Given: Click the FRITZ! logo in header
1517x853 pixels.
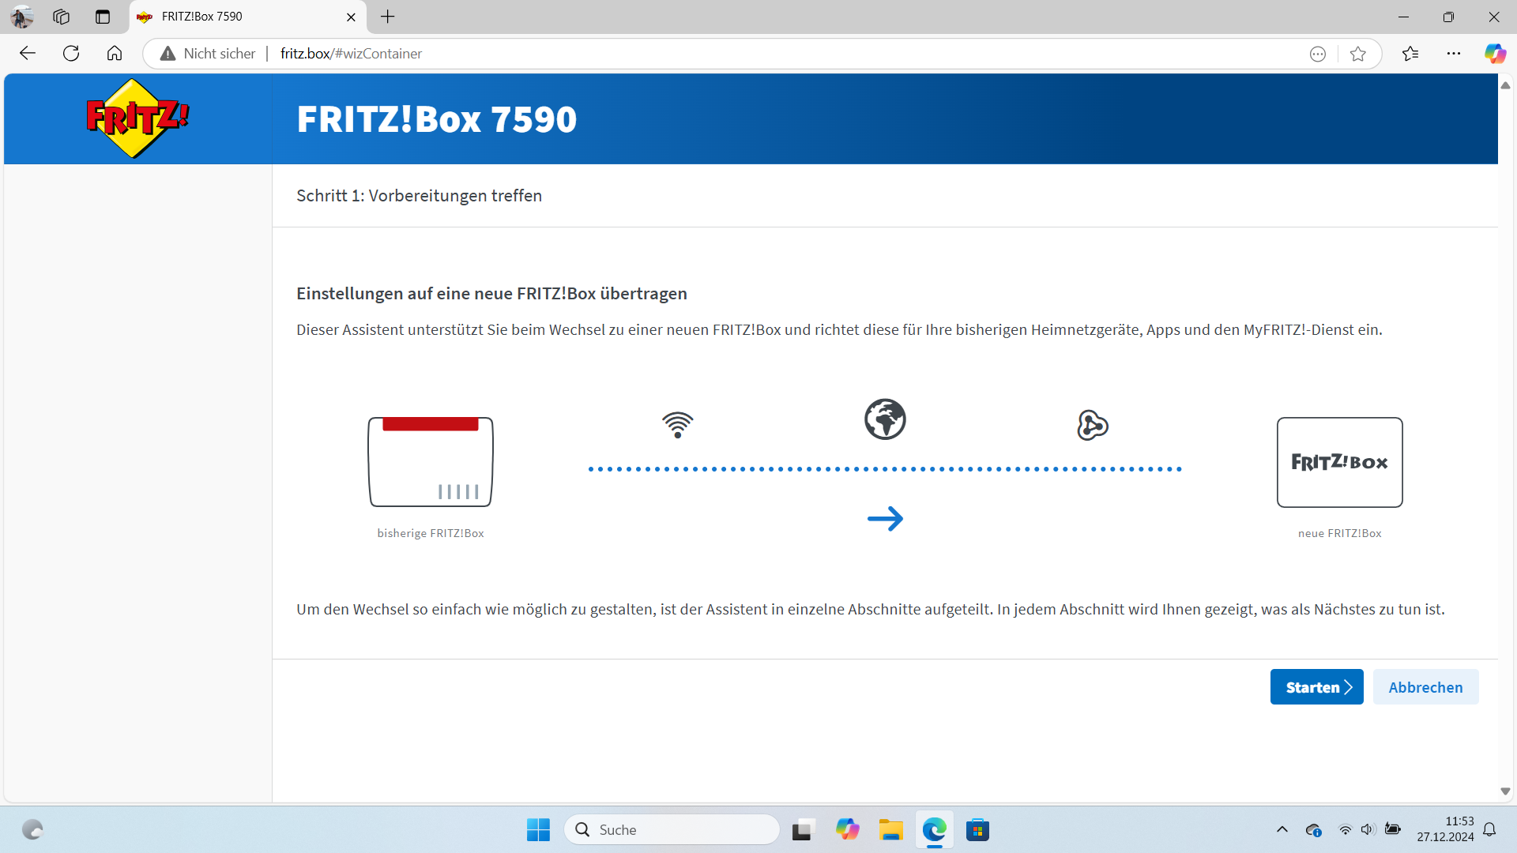Looking at the screenshot, I should click(x=137, y=118).
